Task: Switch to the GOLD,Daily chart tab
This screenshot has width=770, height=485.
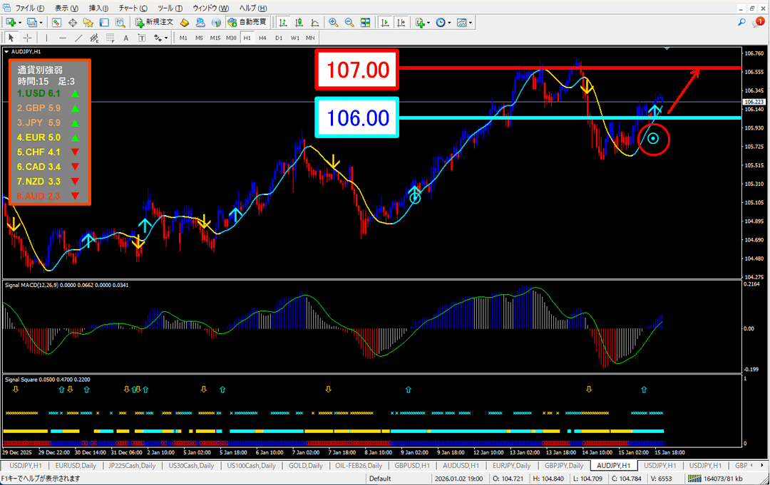Action: pyautogui.click(x=305, y=465)
